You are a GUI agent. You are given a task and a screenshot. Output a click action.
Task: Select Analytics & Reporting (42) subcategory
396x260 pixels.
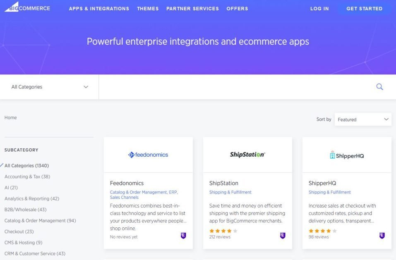click(x=32, y=199)
